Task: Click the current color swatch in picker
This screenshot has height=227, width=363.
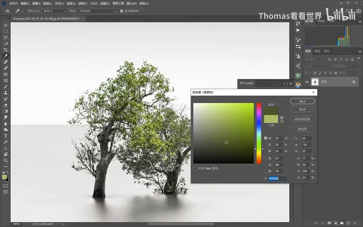Action: tap(271, 119)
